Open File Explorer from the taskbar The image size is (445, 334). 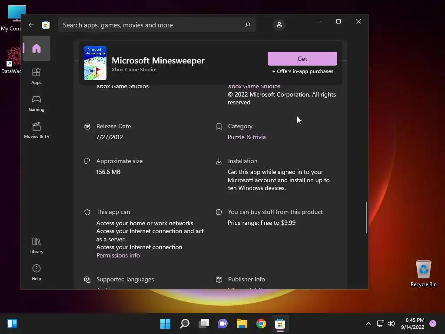(x=242, y=324)
